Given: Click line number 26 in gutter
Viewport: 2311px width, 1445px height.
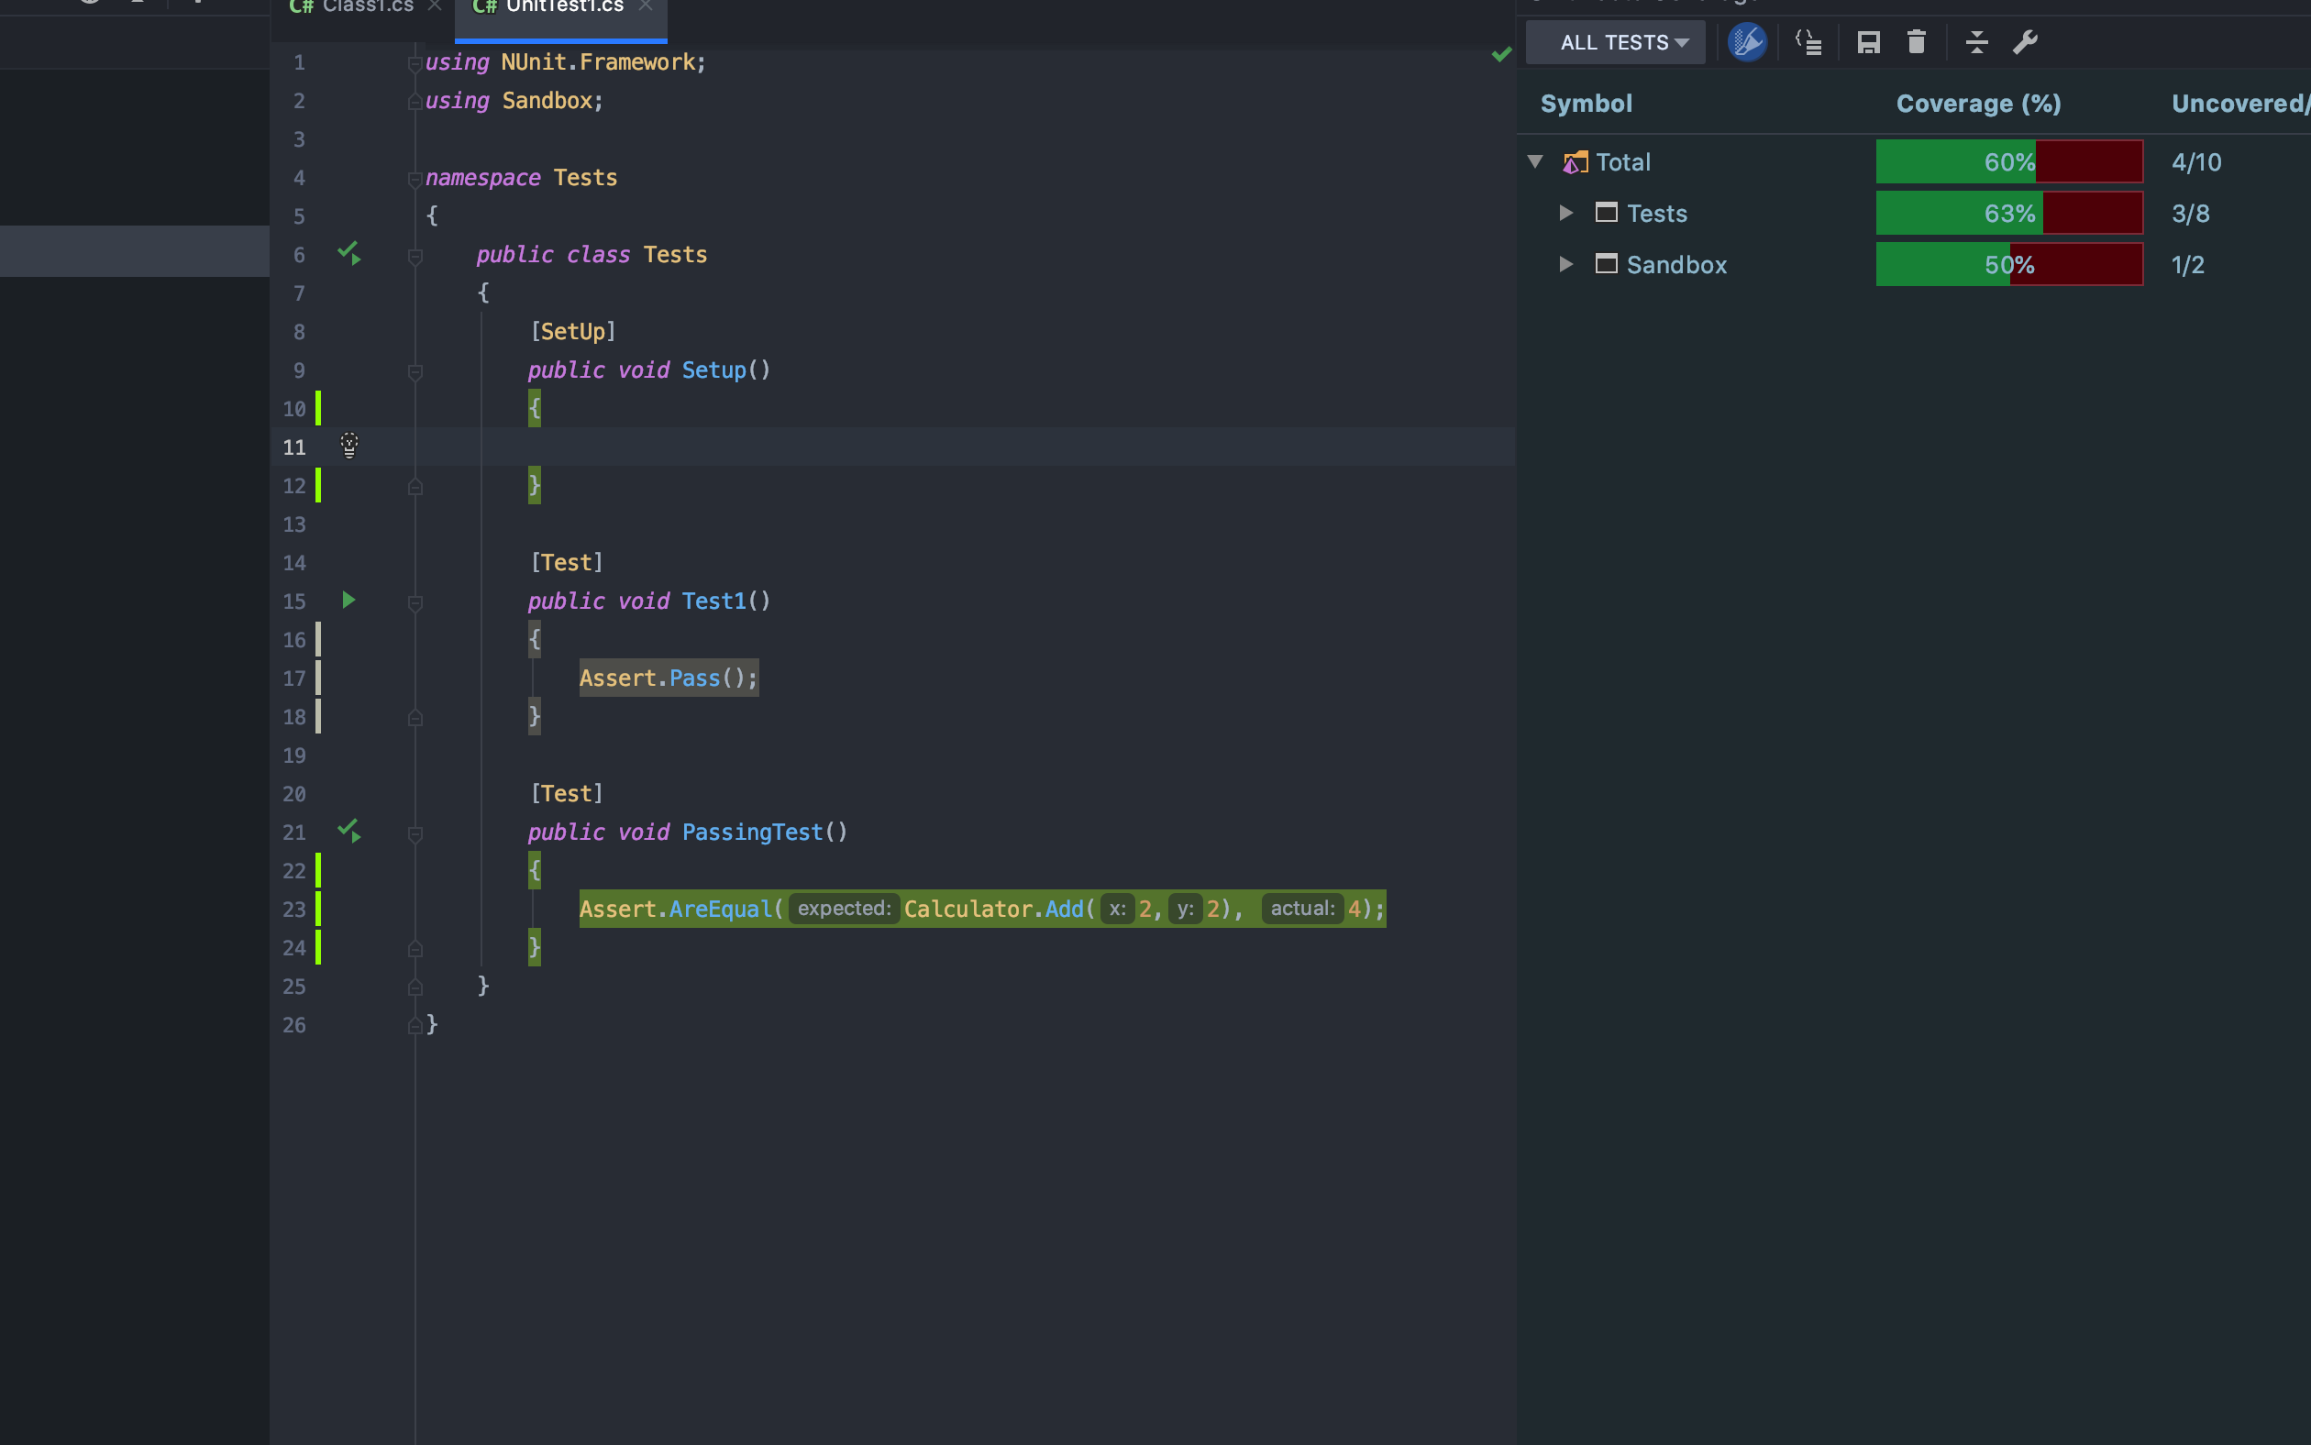Looking at the screenshot, I should (294, 1025).
